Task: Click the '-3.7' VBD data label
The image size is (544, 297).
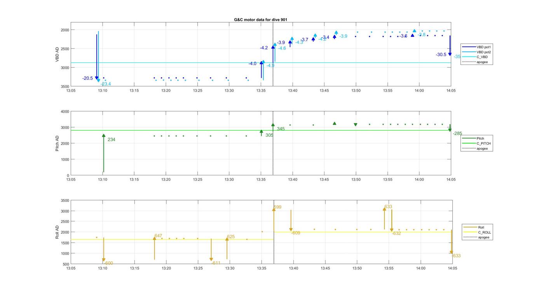Action: (x=304, y=40)
